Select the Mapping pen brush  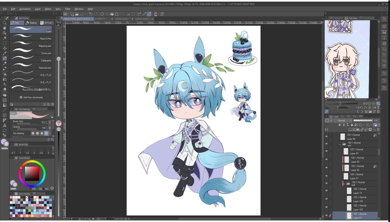(31, 44)
